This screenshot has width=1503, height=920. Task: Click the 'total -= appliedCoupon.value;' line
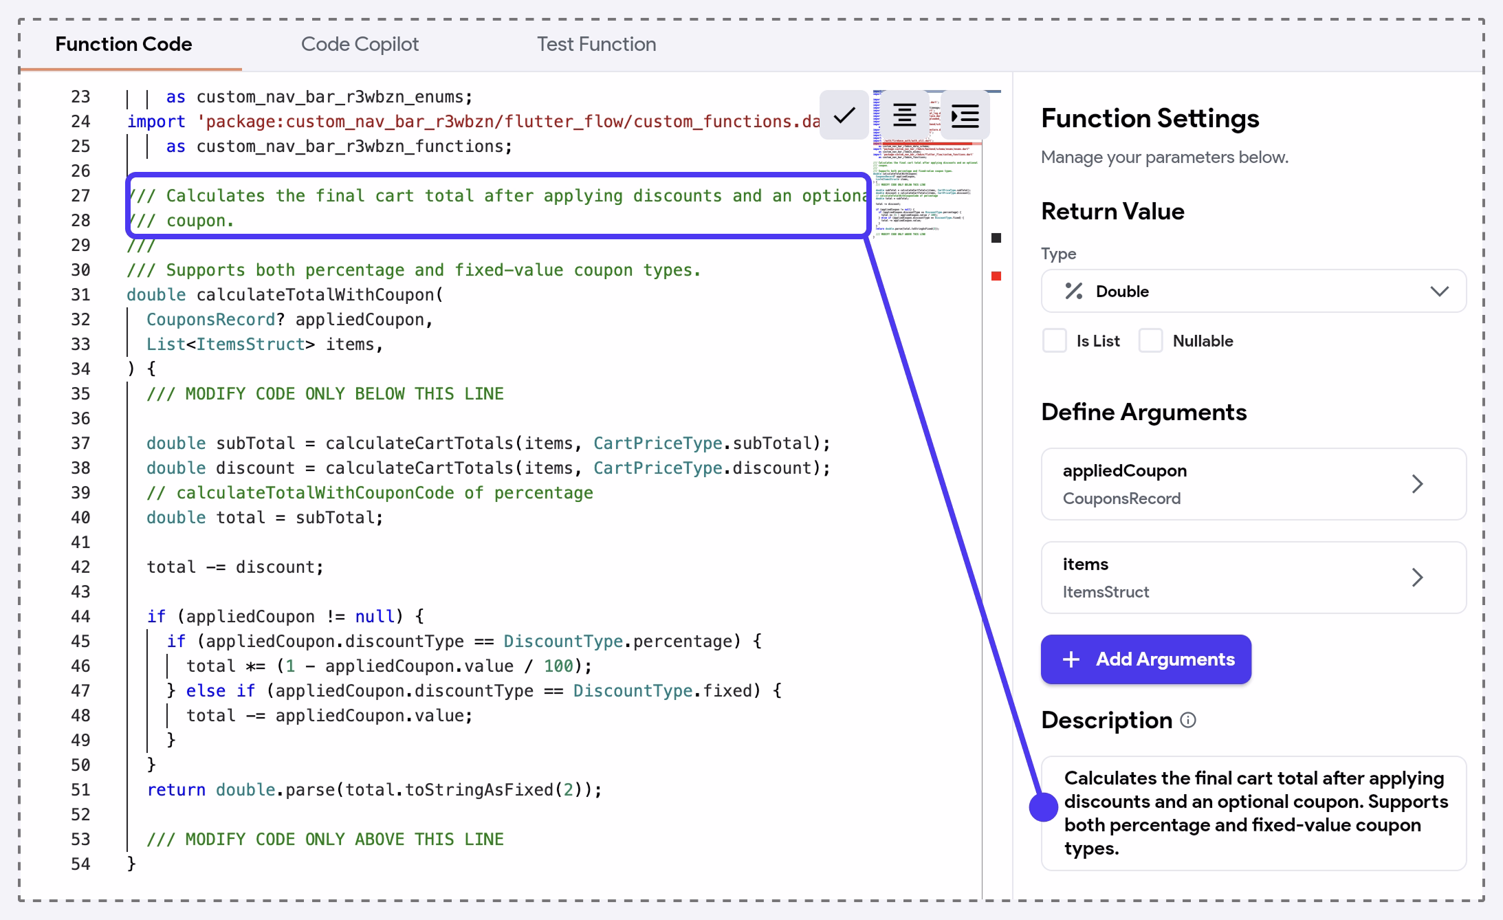click(329, 716)
